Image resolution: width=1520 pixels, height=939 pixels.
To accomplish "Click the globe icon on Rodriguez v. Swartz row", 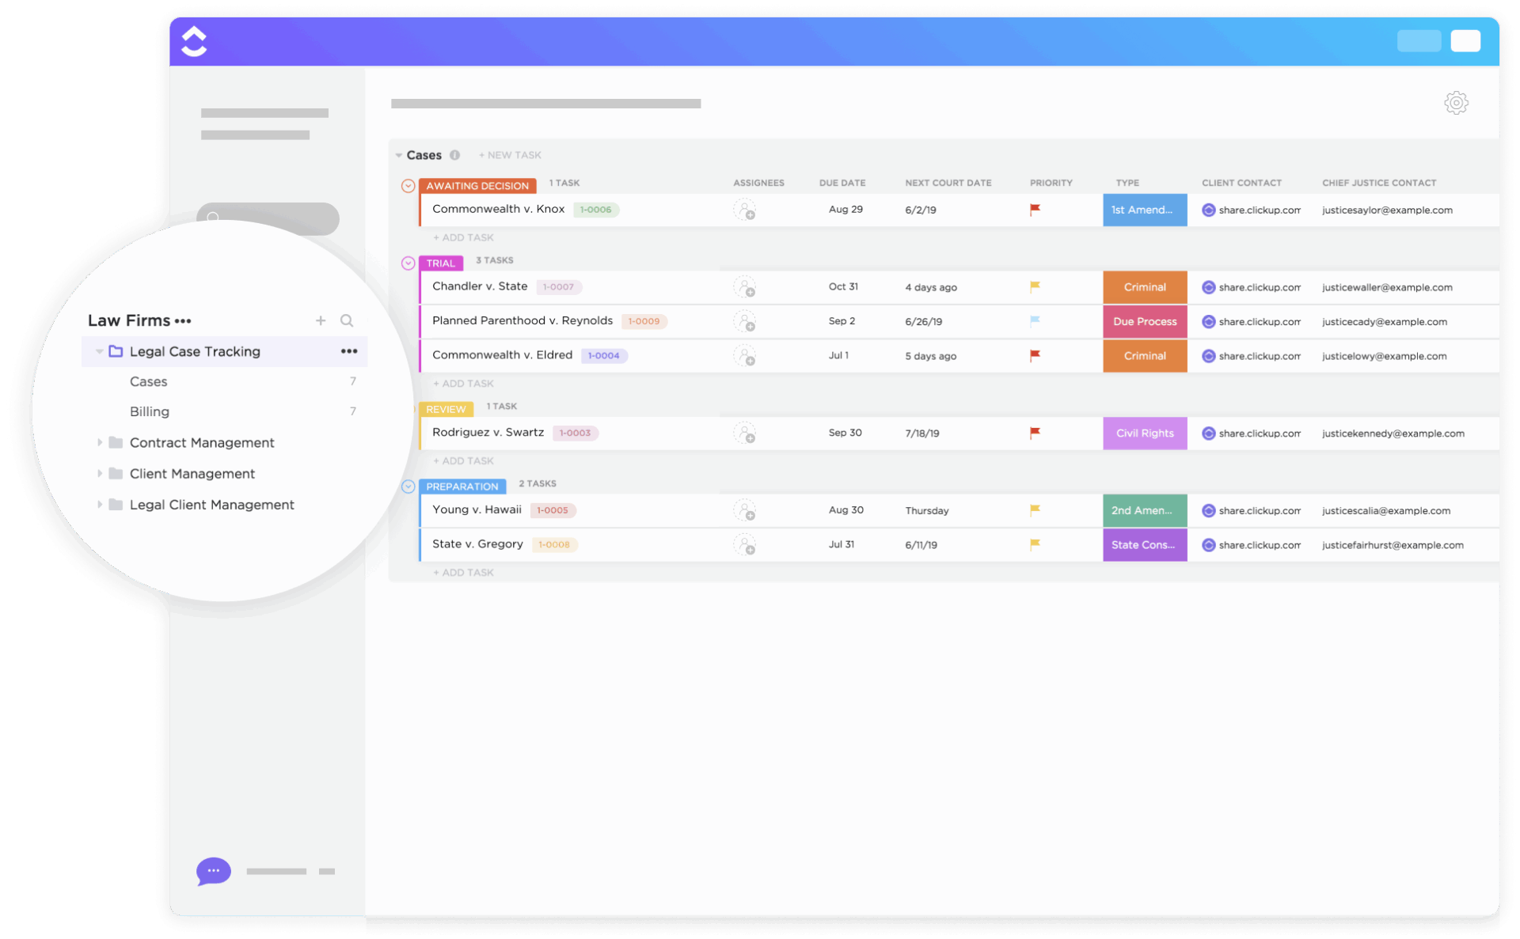I will tap(1208, 433).
